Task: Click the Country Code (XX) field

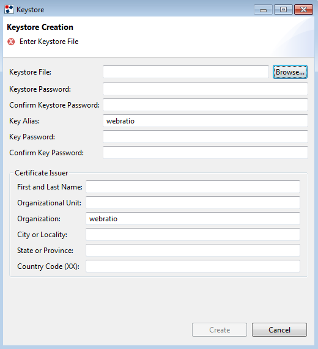Action: [x=193, y=266]
